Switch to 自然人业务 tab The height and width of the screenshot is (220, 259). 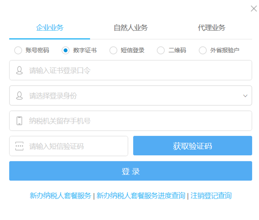(x=131, y=28)
